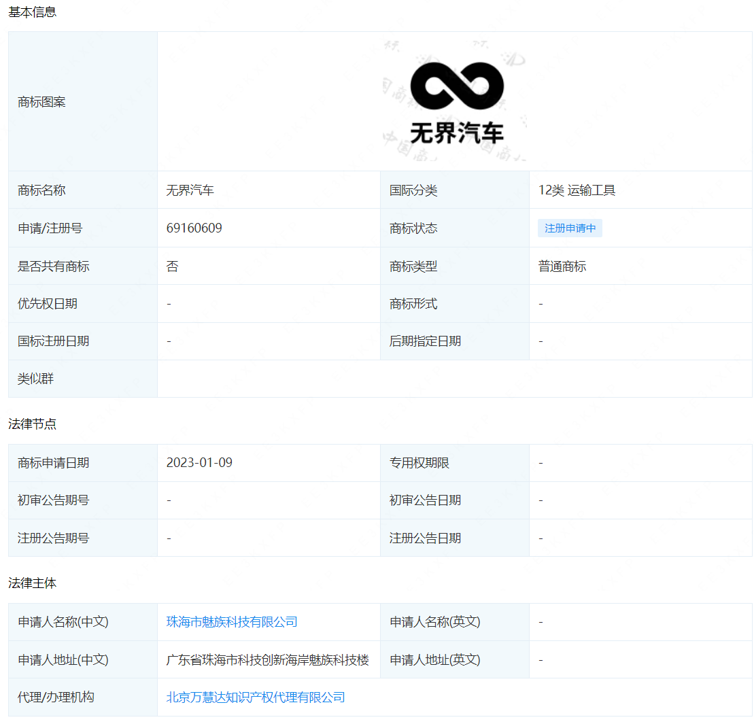Open the 珠海市魅族科技有限公司 applicant link

(232, 622)
